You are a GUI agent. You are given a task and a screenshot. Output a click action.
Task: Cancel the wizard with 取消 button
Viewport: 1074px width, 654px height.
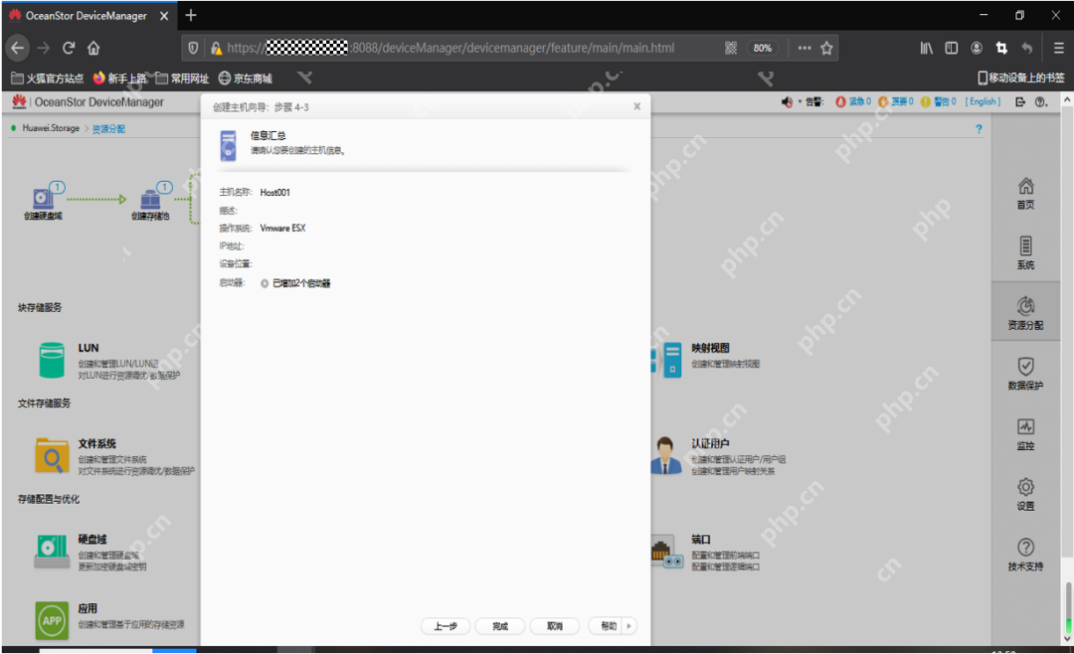(x=554, y=626)
